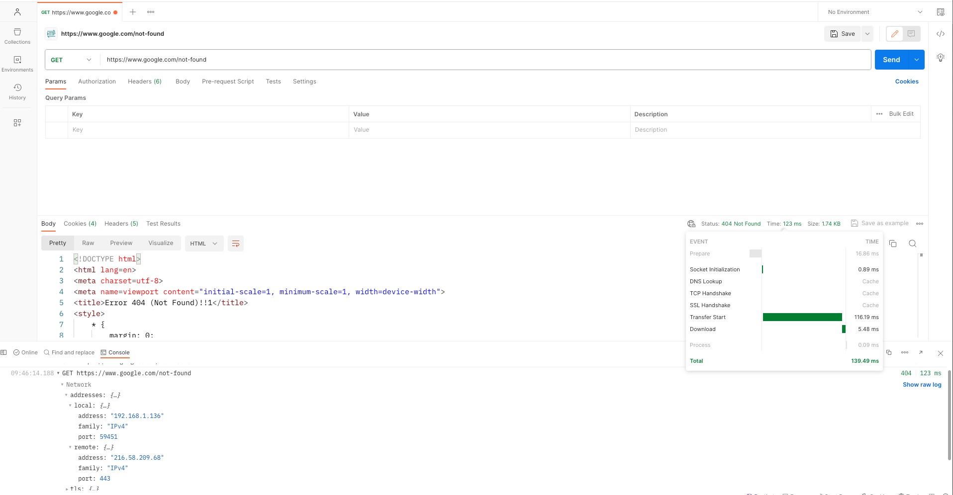Image resolution: width=953 pixels, height=495 pixels.
Task: Expand the tls node in console
Action: click(x=67, y=489)
